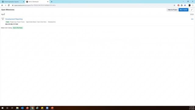Maximize the Open Milestones region
195x110 pixels.
[192, 10]
